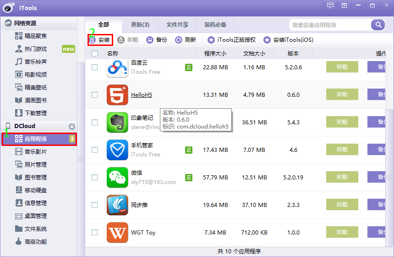Screen dimensions: 394x257
Task: Click the 印象笔记 elephant icon
Action: pyautogui.click(x=117, y=123)
